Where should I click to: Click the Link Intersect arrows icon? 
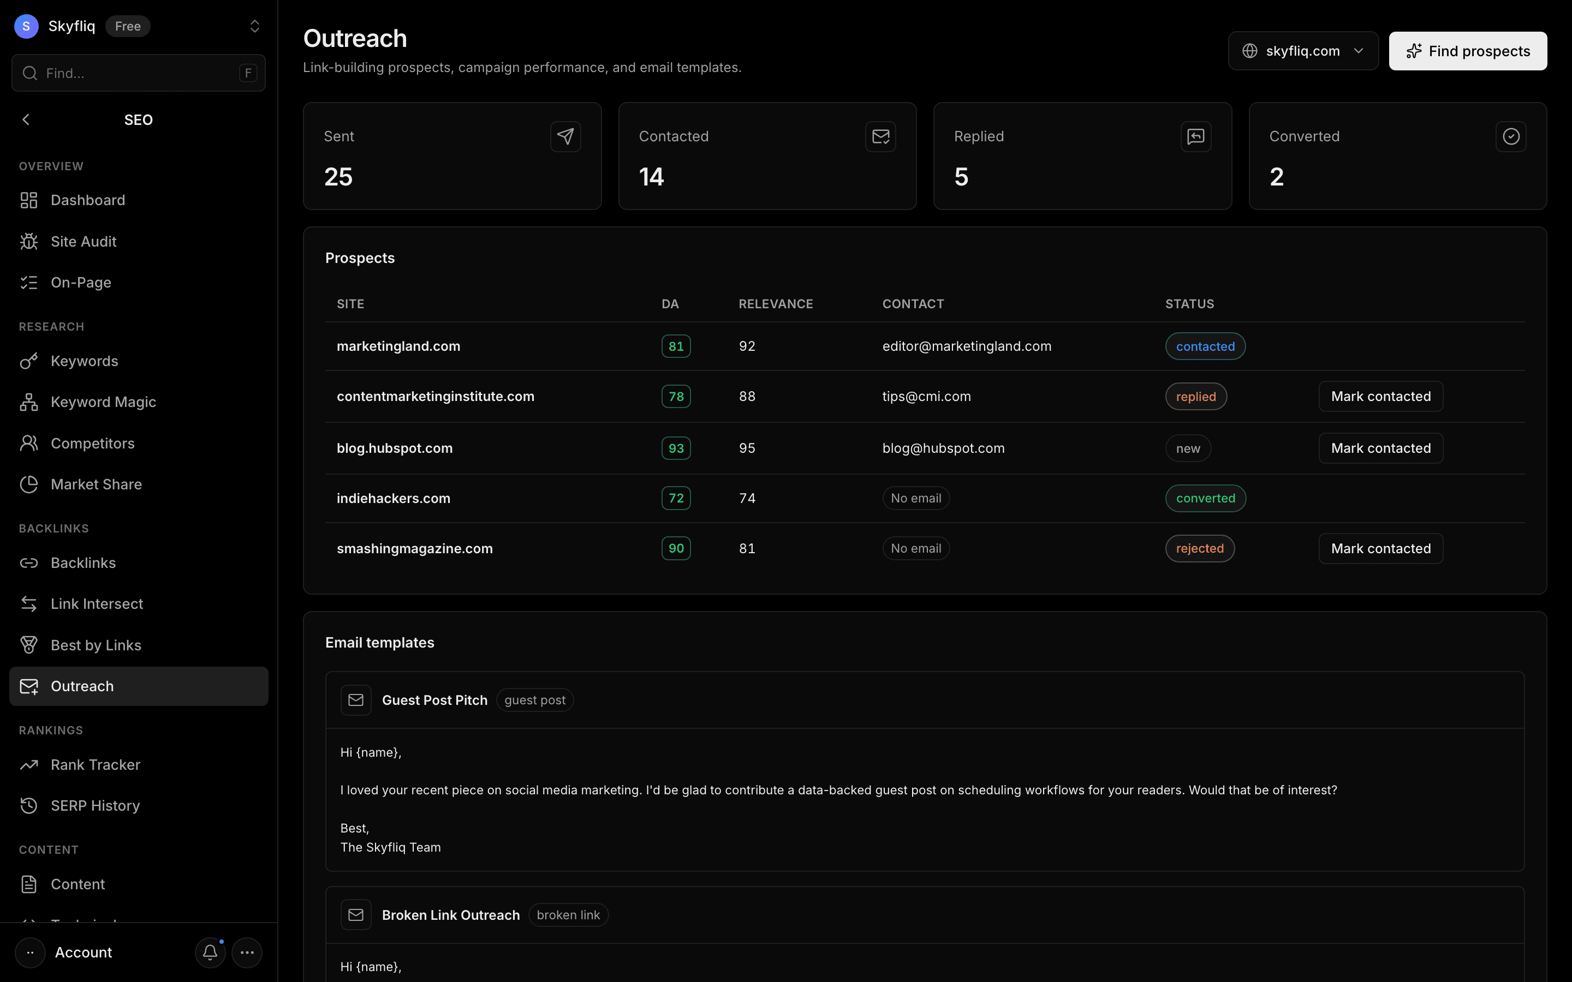click(28, 604)
